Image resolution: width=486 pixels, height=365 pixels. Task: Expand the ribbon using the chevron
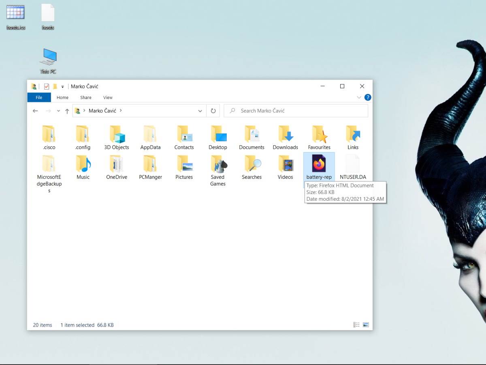click(358, 97)
